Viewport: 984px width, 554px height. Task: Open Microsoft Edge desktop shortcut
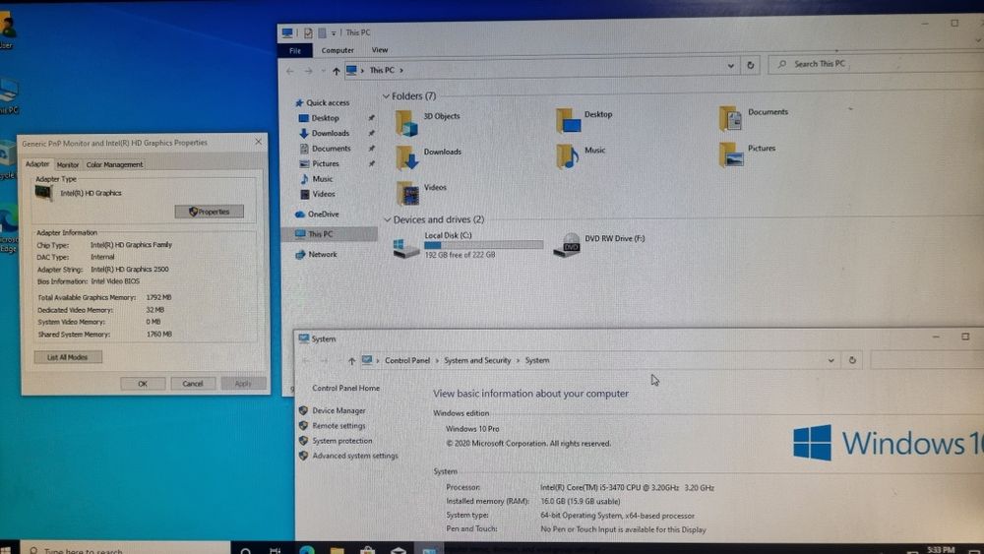[x=8, y=227]
